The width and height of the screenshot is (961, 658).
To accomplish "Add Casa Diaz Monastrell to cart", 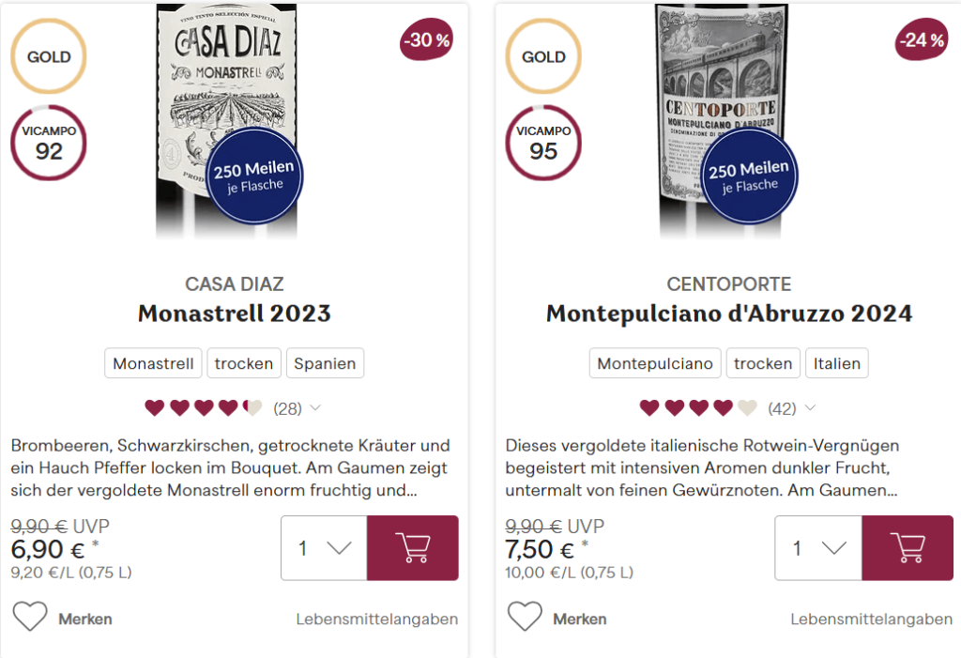I will point(412,547).
